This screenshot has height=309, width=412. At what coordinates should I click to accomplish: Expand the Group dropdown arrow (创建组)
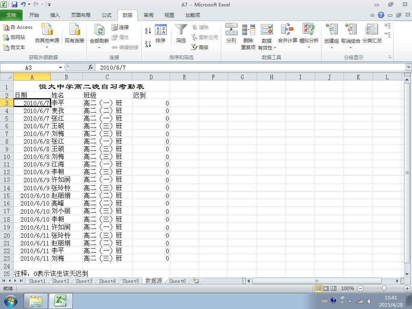click(332, 48)
